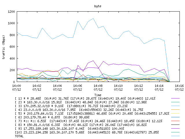185x139 pixels.
Task: Click the address "170.205.32.0/19" in row [3]
Action: click(37, 106)
